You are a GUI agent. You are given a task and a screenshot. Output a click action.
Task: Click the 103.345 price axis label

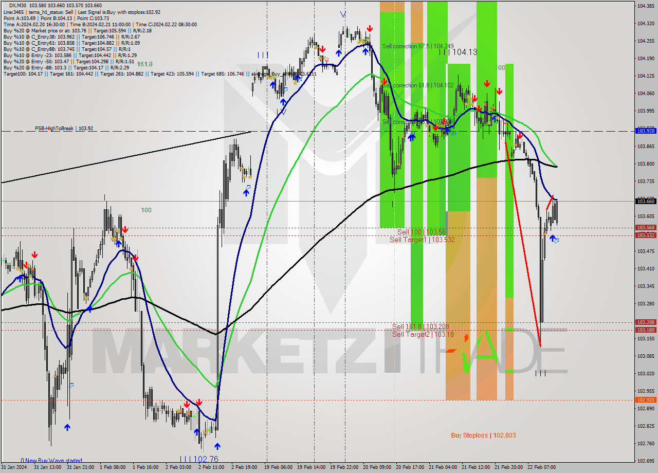coord(646,286)
